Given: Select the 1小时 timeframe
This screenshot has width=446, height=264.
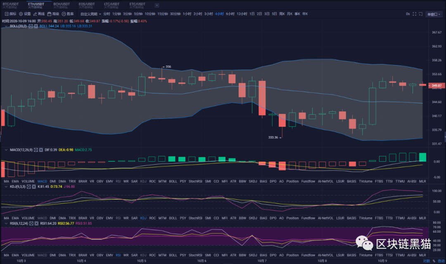Looking at the screenshot, I should coord(187,14).
